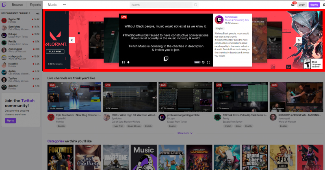Open Music & Performing Arts category link

(237, 20)
